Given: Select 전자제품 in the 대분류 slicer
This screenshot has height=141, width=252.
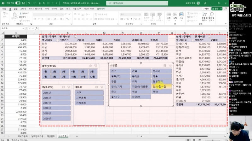Looking at the screenshot, I should [89, 103].
